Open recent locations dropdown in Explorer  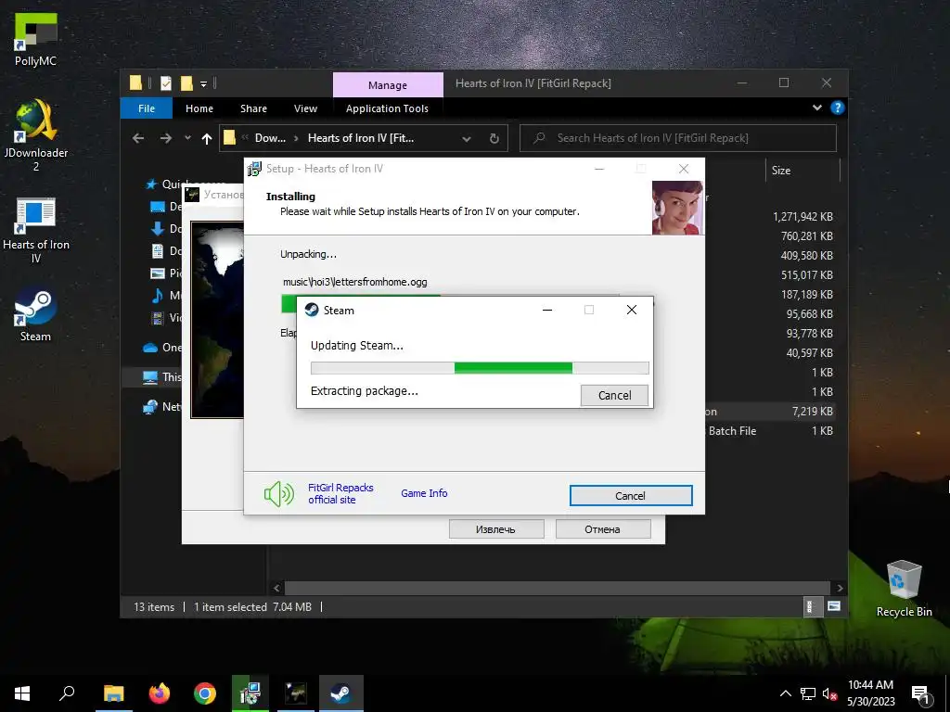[187, 138]
